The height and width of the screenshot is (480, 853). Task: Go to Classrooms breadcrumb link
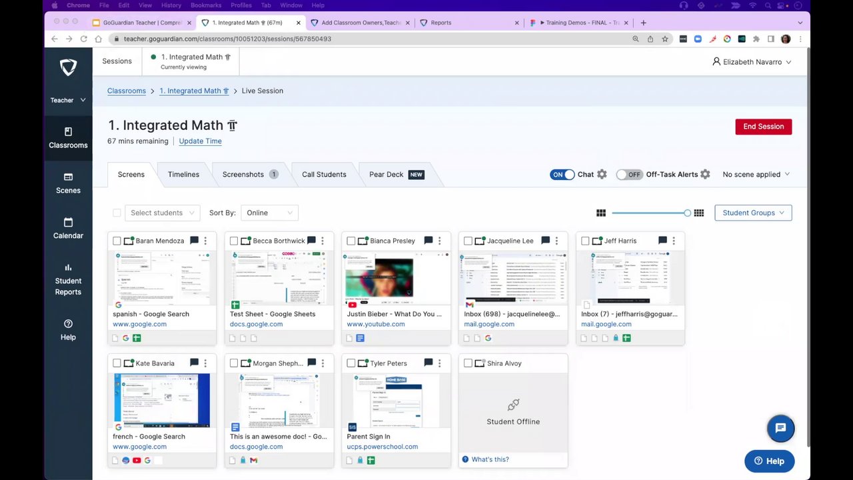point(127,91)
